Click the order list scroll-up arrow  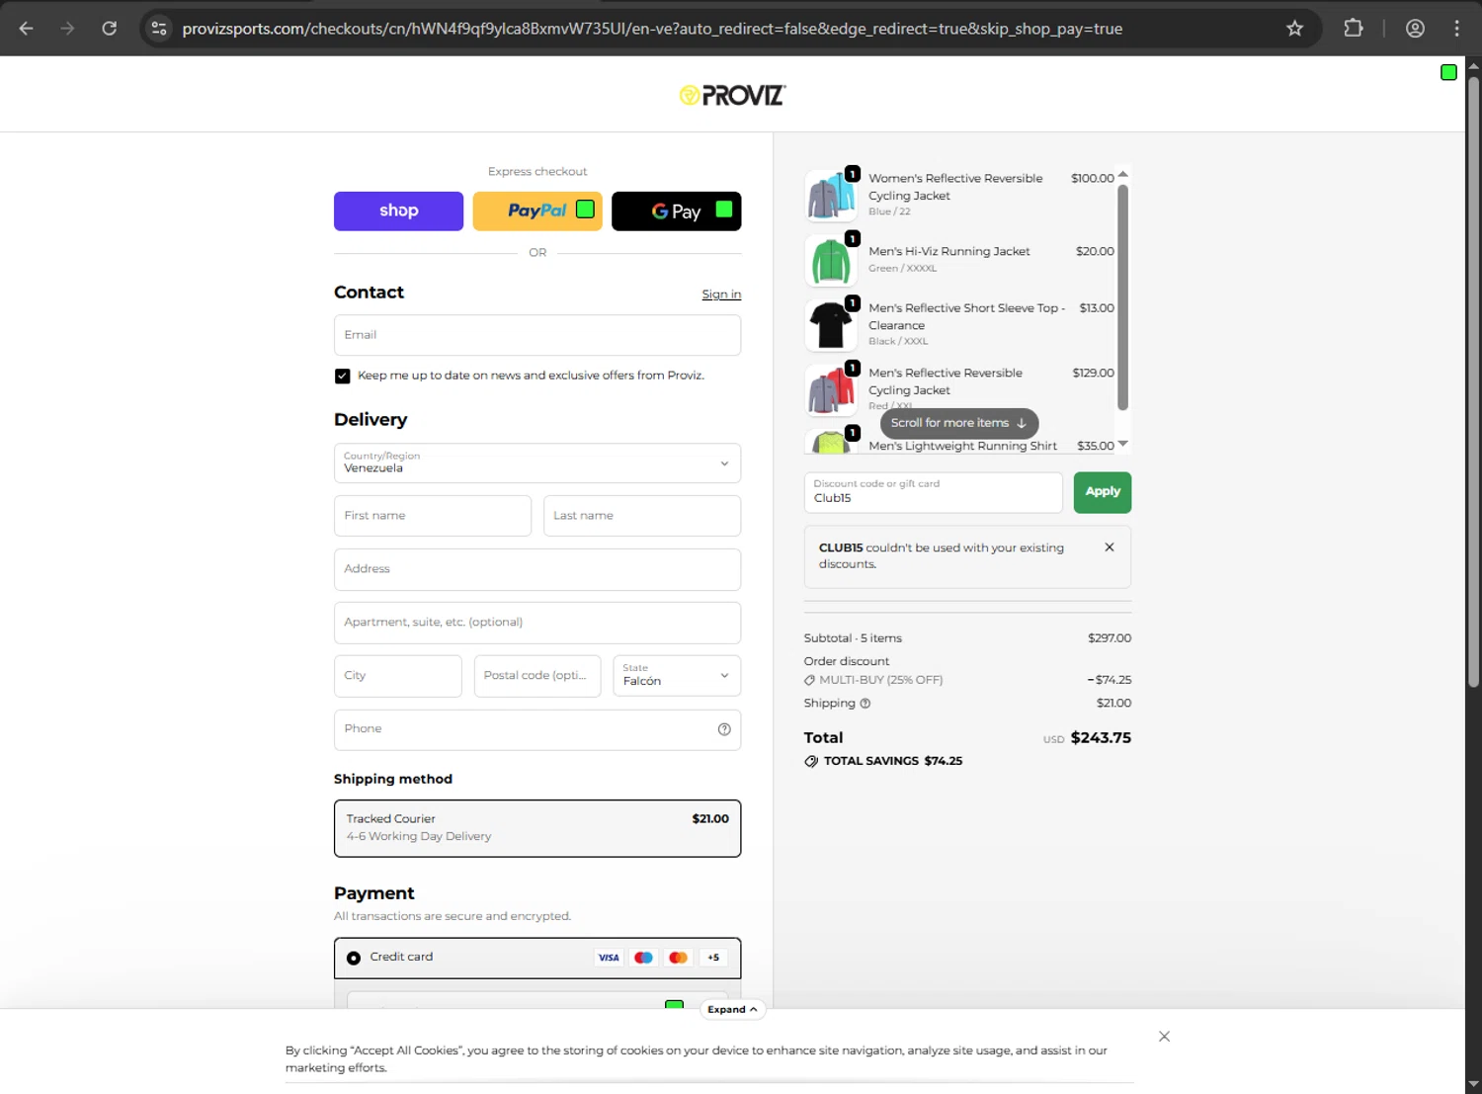(x=1122, y=174)
